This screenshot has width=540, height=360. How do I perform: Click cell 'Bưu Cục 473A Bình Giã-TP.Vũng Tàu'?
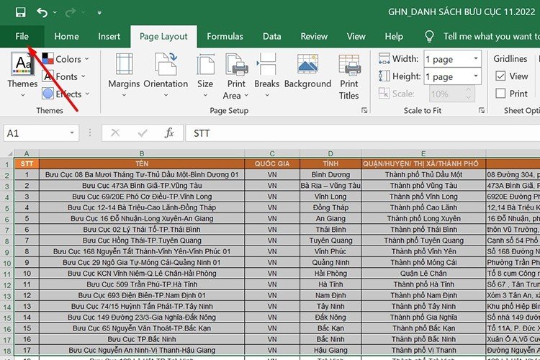pyautogui.click(x=142, y=186)
